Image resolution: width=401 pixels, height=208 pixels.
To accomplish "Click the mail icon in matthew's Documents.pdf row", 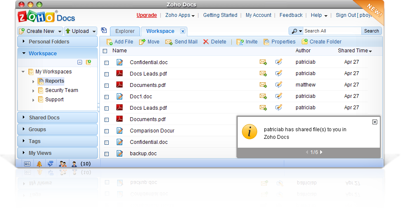I will coord(263,85).
